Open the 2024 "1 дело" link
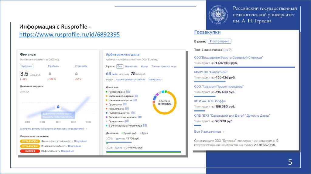The height and width of the screenshot is (174, 311). click(118, 138)
